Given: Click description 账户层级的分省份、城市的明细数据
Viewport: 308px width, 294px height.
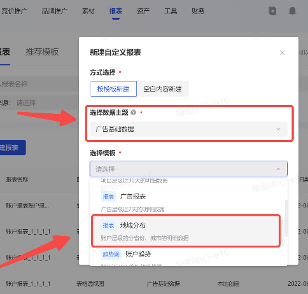Looking at the screenshot, I should [144, 238].
